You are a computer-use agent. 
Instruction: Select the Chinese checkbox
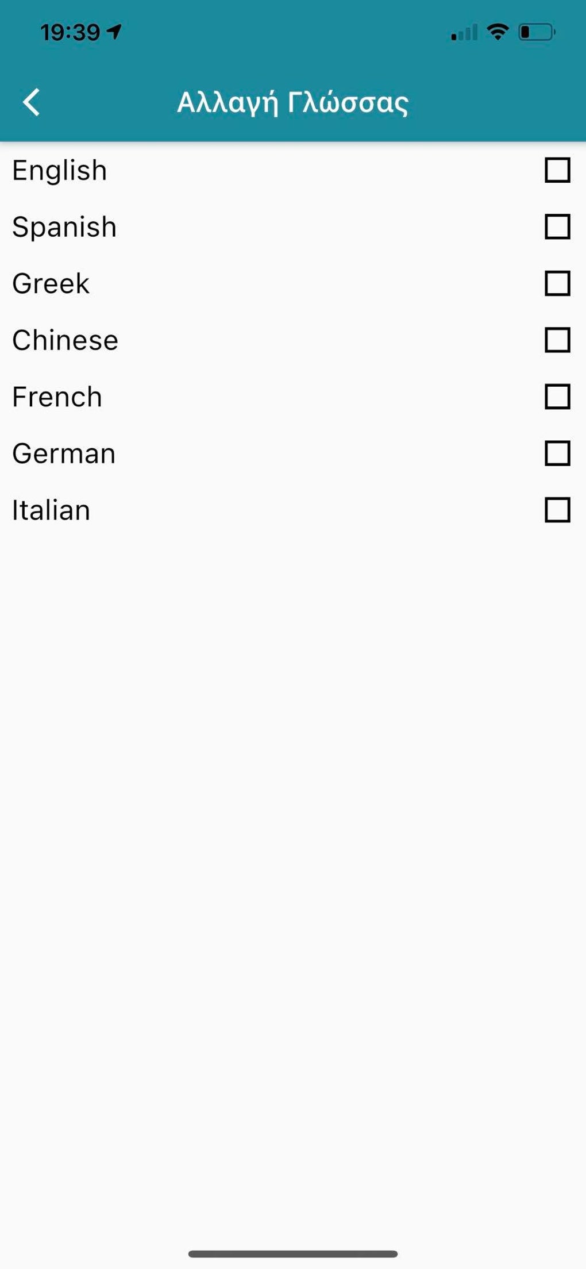pyautogui.click(x=557, y=340)
